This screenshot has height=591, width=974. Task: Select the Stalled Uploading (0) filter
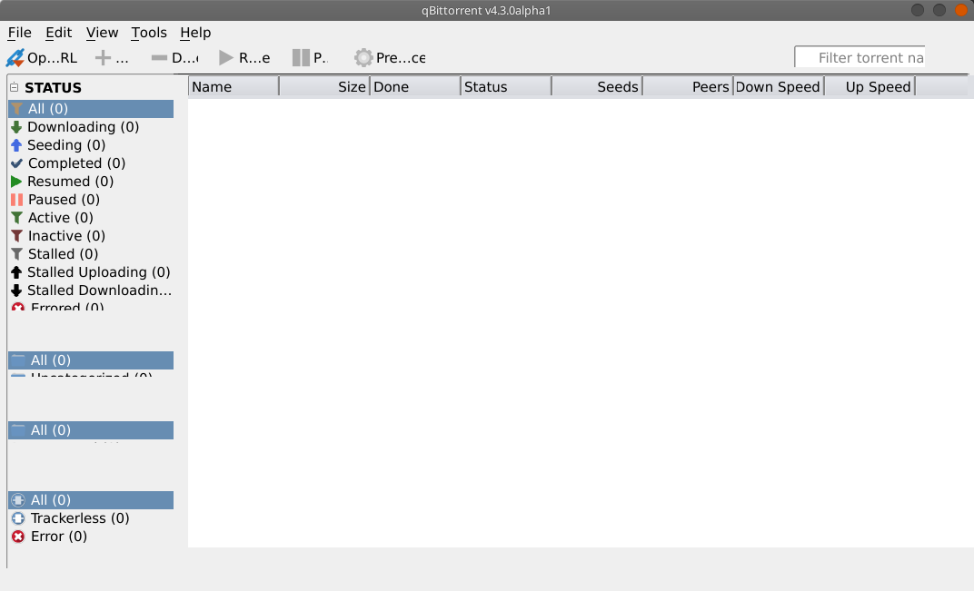point(91,272)
